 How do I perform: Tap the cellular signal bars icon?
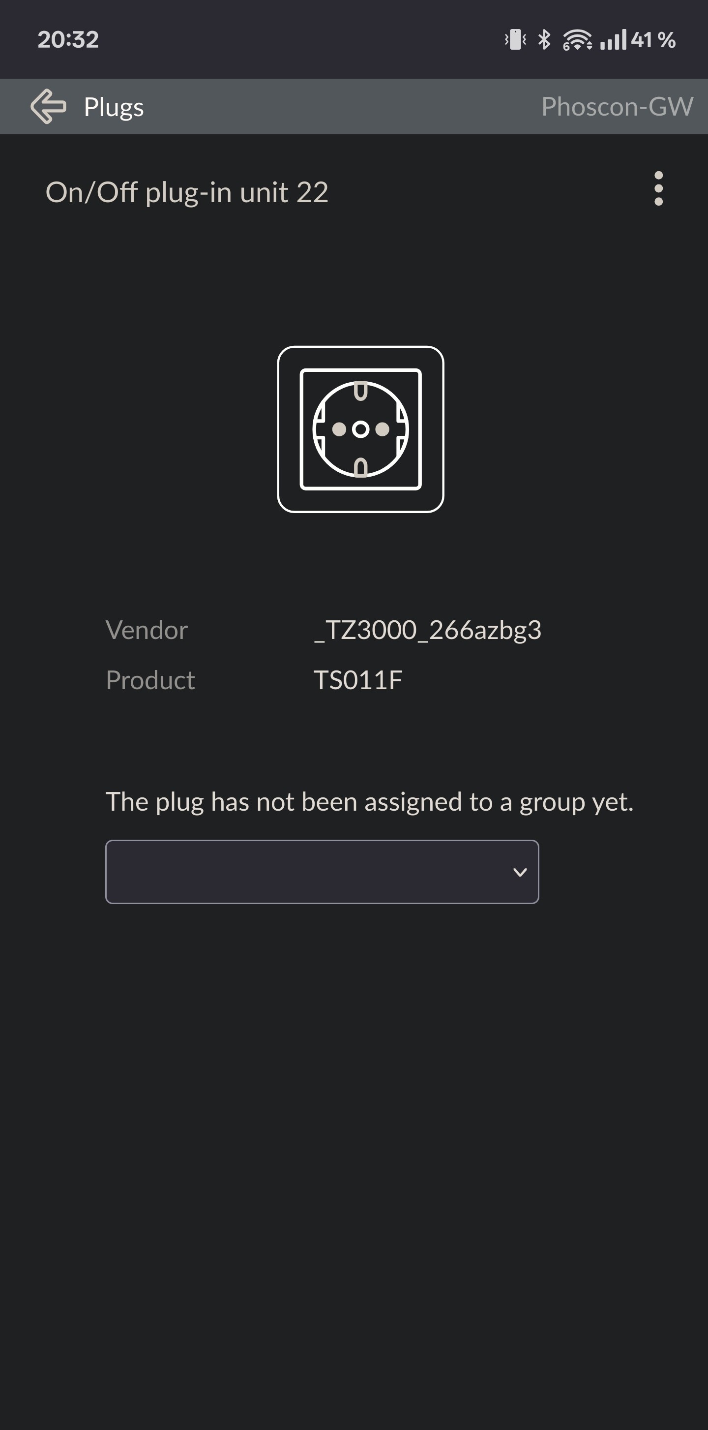613,39
